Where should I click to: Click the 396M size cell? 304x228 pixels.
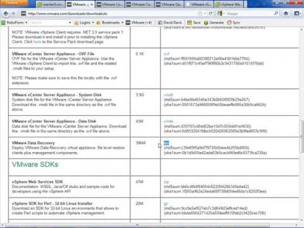[x=141, y=143]
